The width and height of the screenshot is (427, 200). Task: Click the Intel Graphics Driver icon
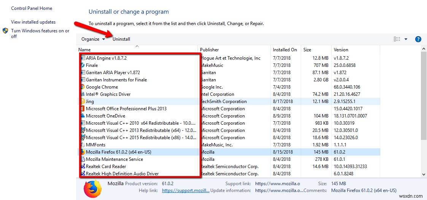click(83, 94)
